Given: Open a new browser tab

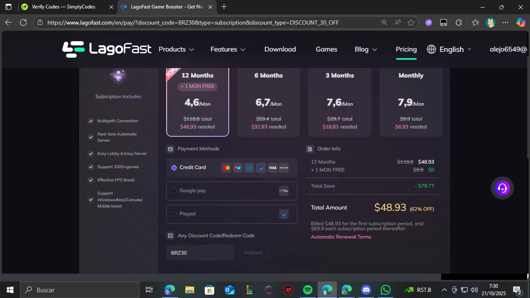Looking at the screenshot, I should pos(224,7).
